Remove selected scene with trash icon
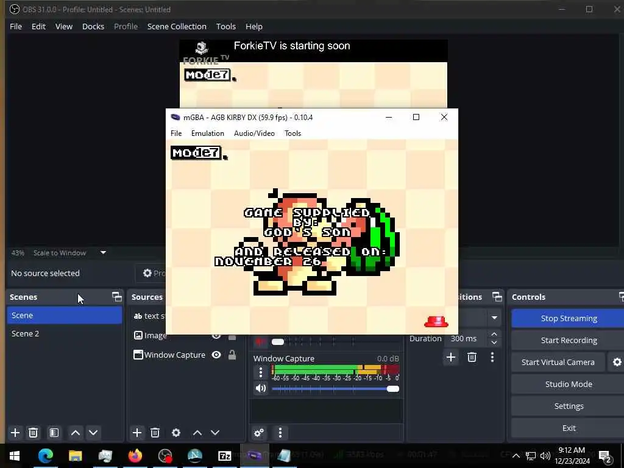 click(x=34, y=433)
